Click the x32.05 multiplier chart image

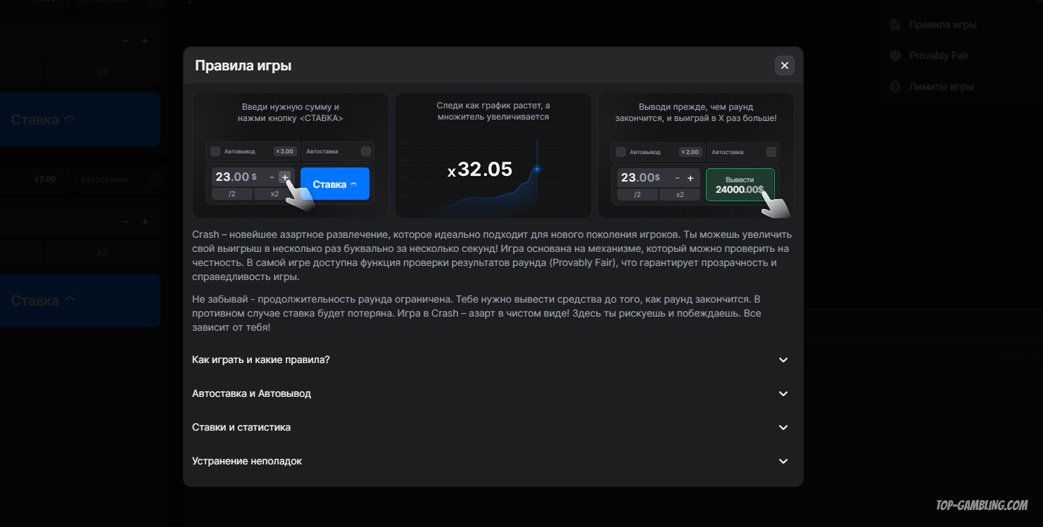click(x=493, y=170)
